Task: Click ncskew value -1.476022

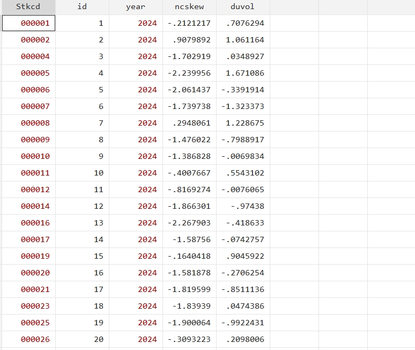Action: coord(189,140)
